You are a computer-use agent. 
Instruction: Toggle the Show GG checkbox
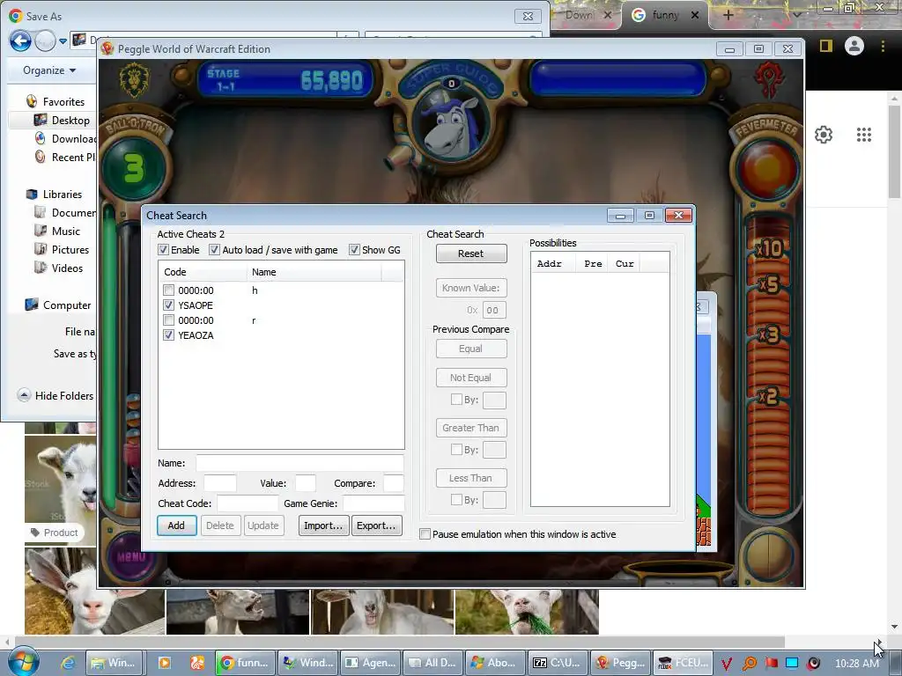pos(354,249)
